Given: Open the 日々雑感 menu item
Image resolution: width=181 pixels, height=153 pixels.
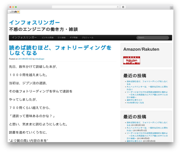Looking at the screenshot, I should point(62,38).
